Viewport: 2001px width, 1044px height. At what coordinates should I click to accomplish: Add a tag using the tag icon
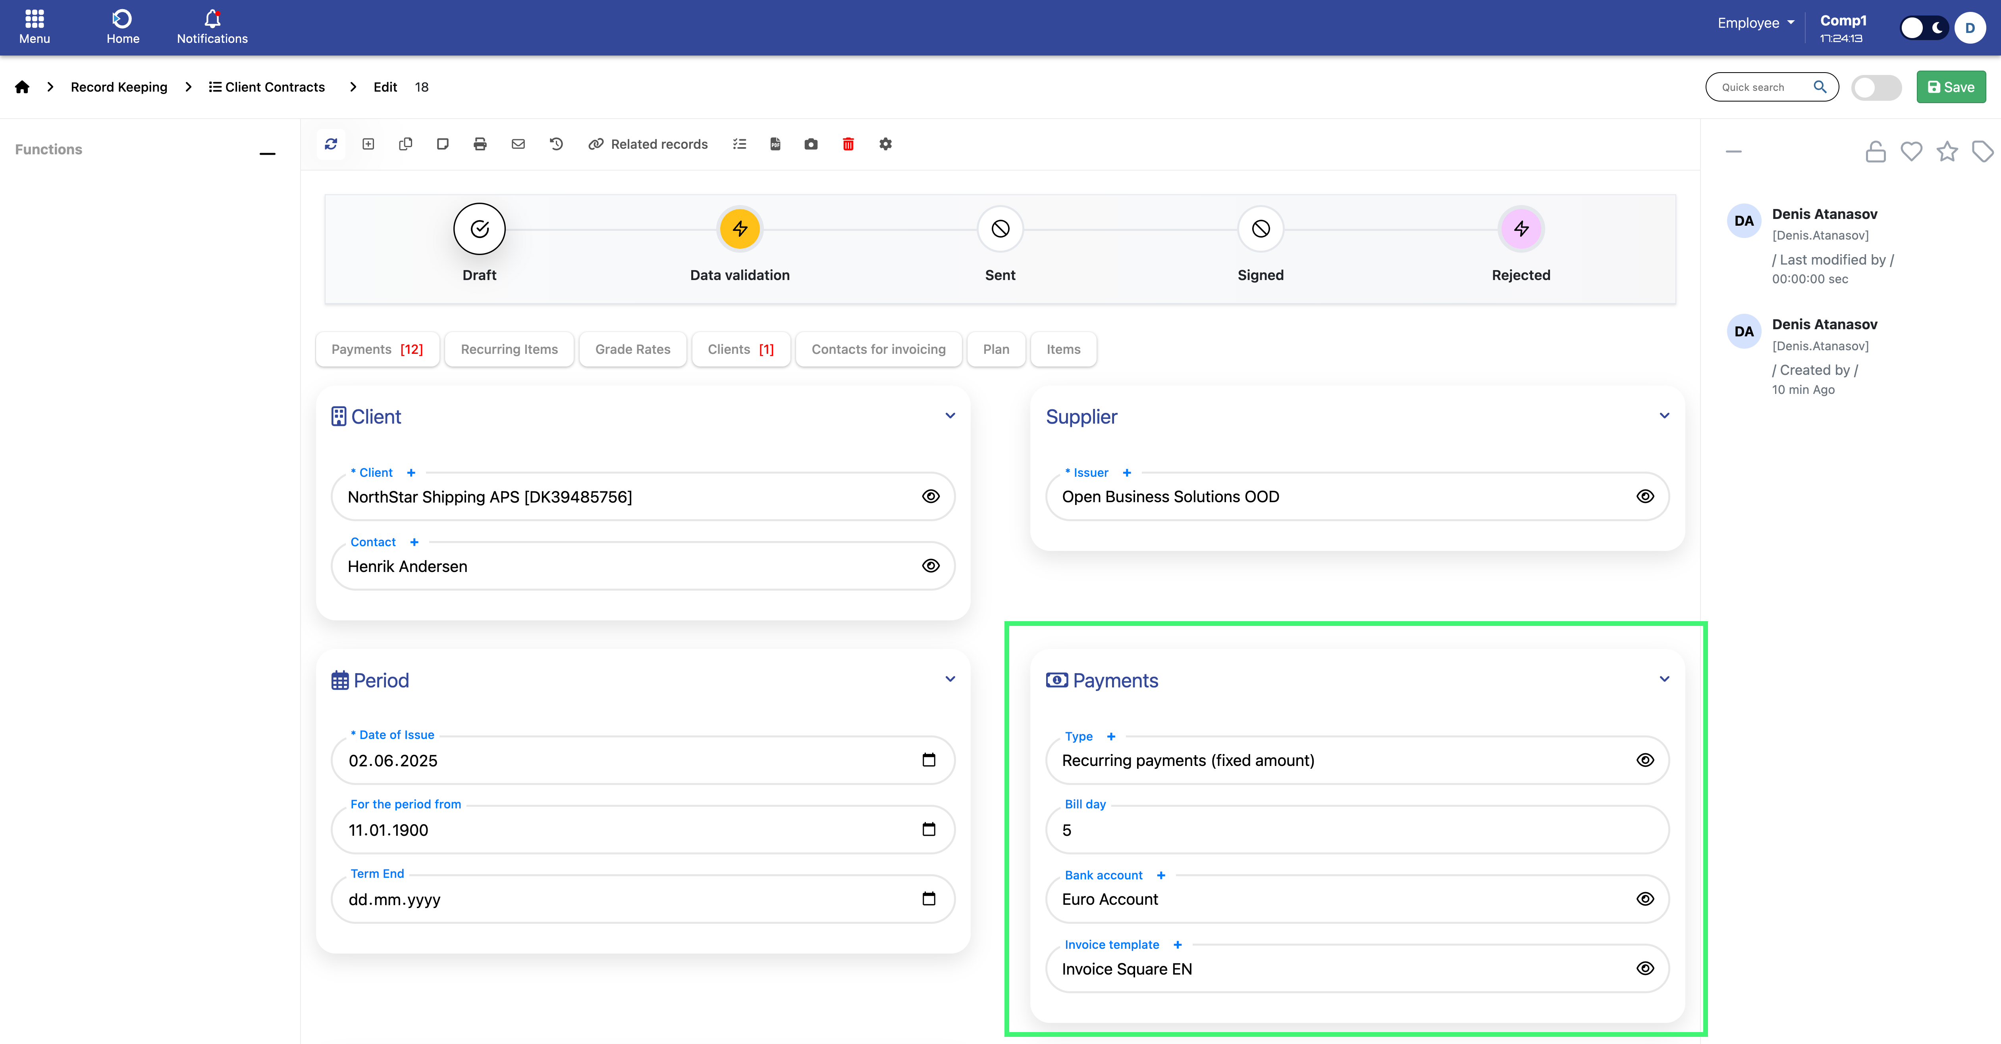click(x=1982, y=152)
